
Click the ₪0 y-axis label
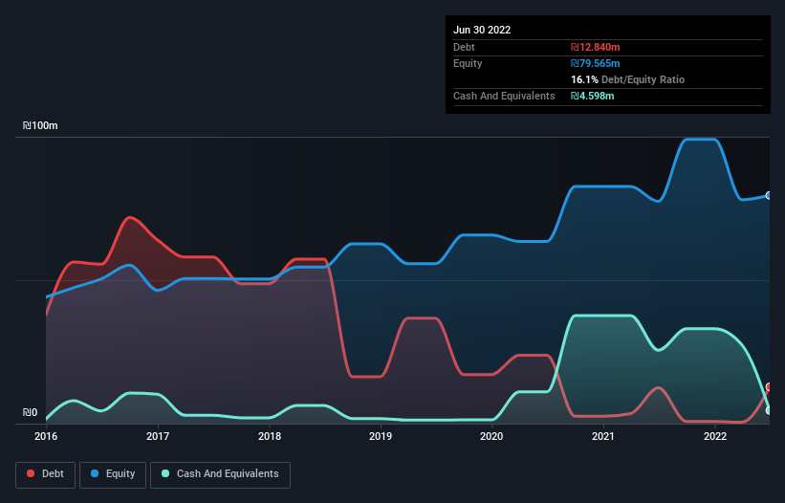[x=30, y=412]
